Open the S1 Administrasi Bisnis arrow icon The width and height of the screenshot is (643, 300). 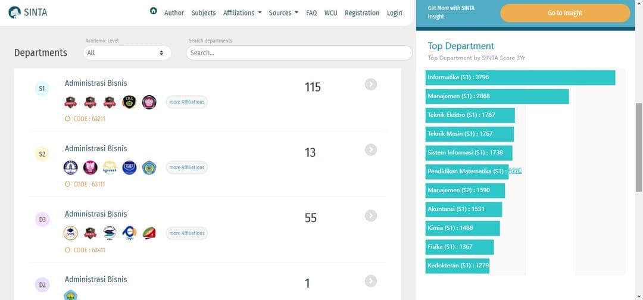point(371,85)
